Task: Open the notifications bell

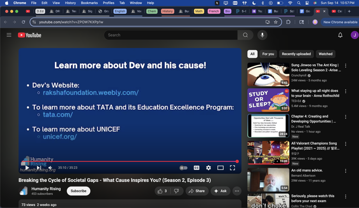Action: 340,35
